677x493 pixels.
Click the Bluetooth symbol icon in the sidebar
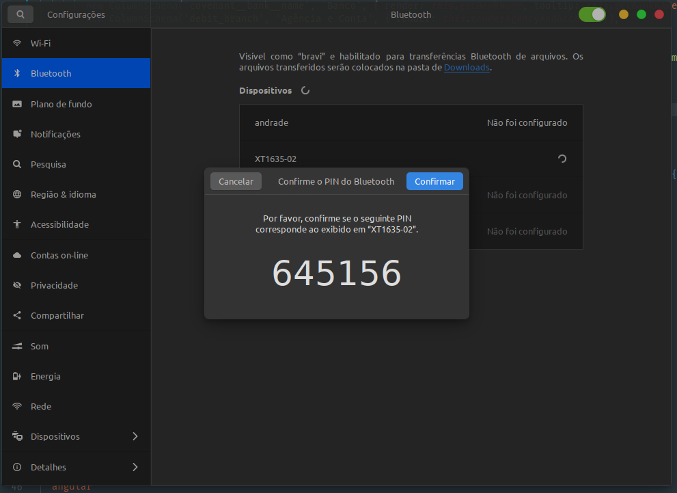click(x=17, y=73)
